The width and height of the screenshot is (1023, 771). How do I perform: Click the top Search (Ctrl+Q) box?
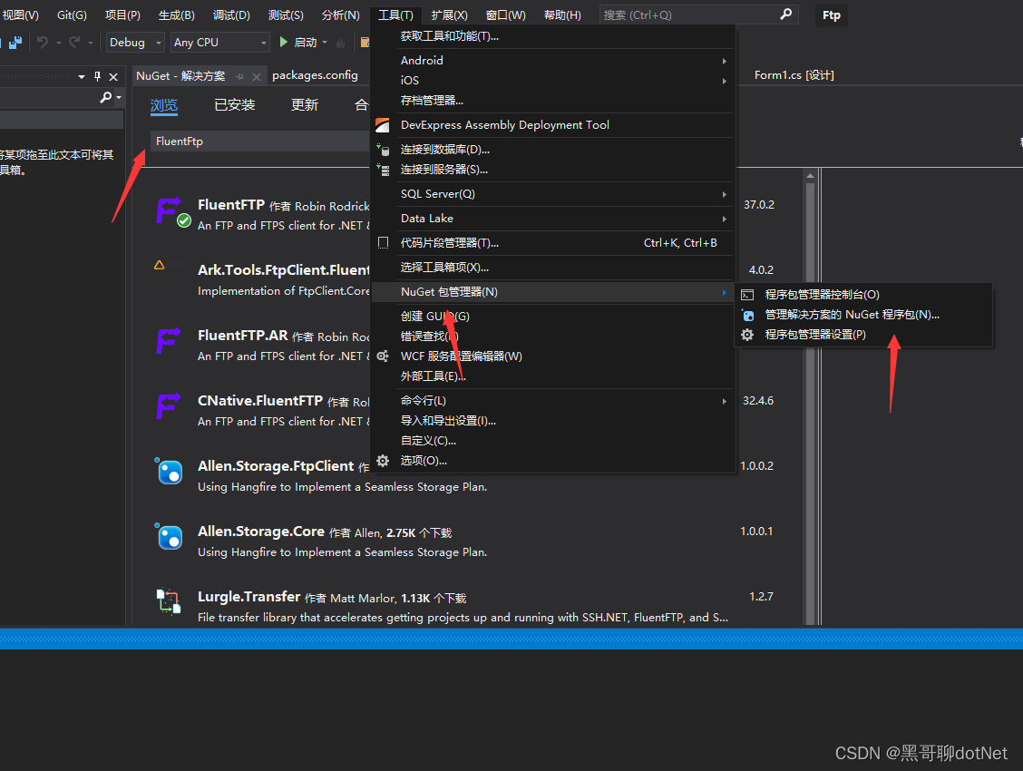pyautogui.click(x=698, y=15)
